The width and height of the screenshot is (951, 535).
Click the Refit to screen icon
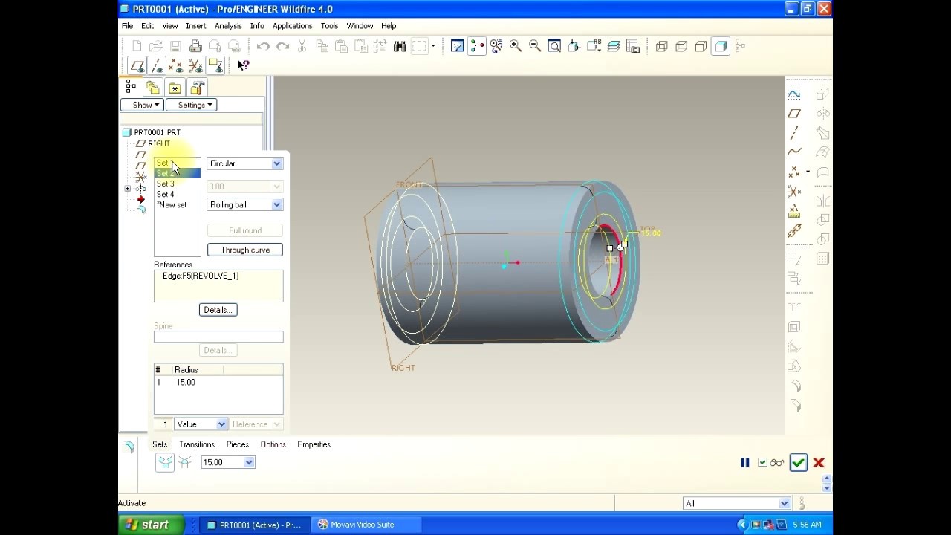(x=554, y=46)
